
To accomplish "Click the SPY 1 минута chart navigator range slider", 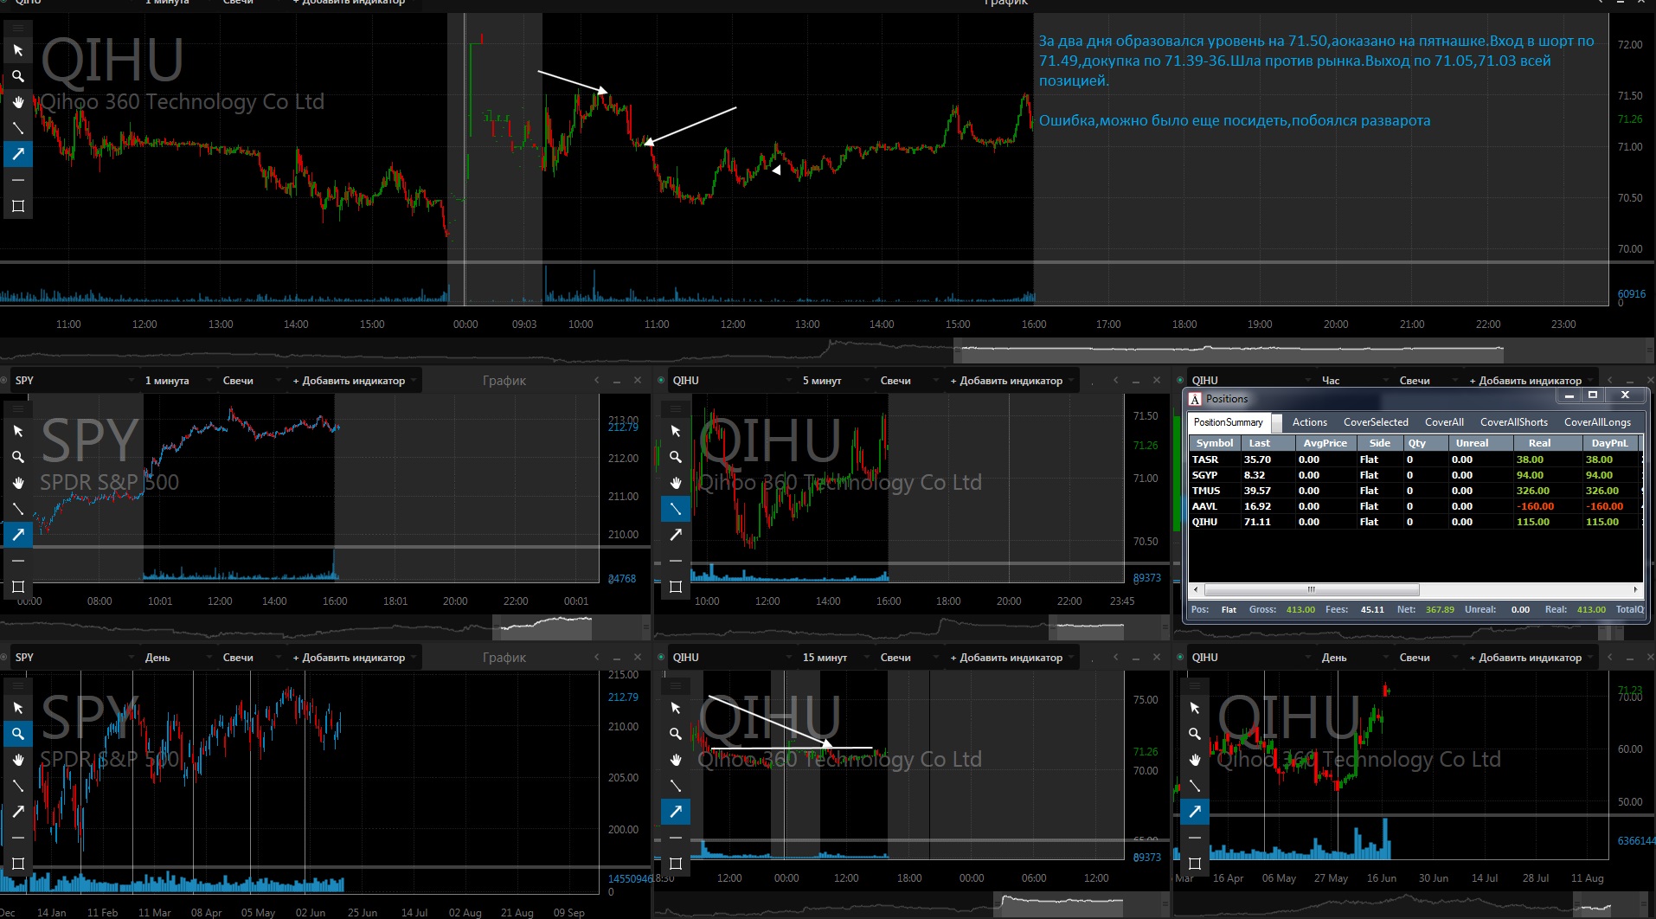I will coord(542,626).
